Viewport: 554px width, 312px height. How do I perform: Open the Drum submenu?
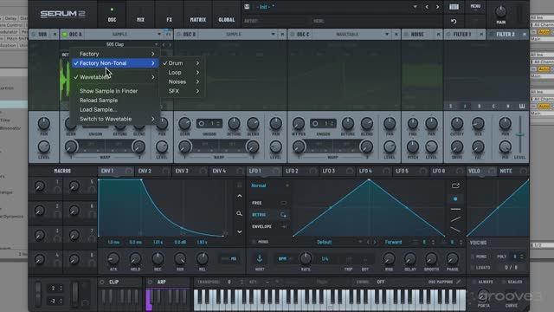181,63
